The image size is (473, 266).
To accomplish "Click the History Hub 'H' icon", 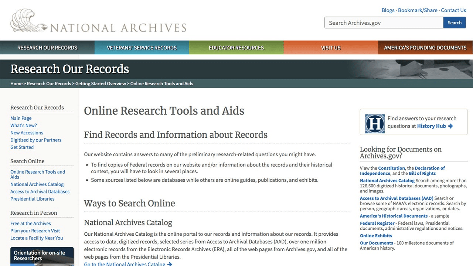I will tap(375, 124).
